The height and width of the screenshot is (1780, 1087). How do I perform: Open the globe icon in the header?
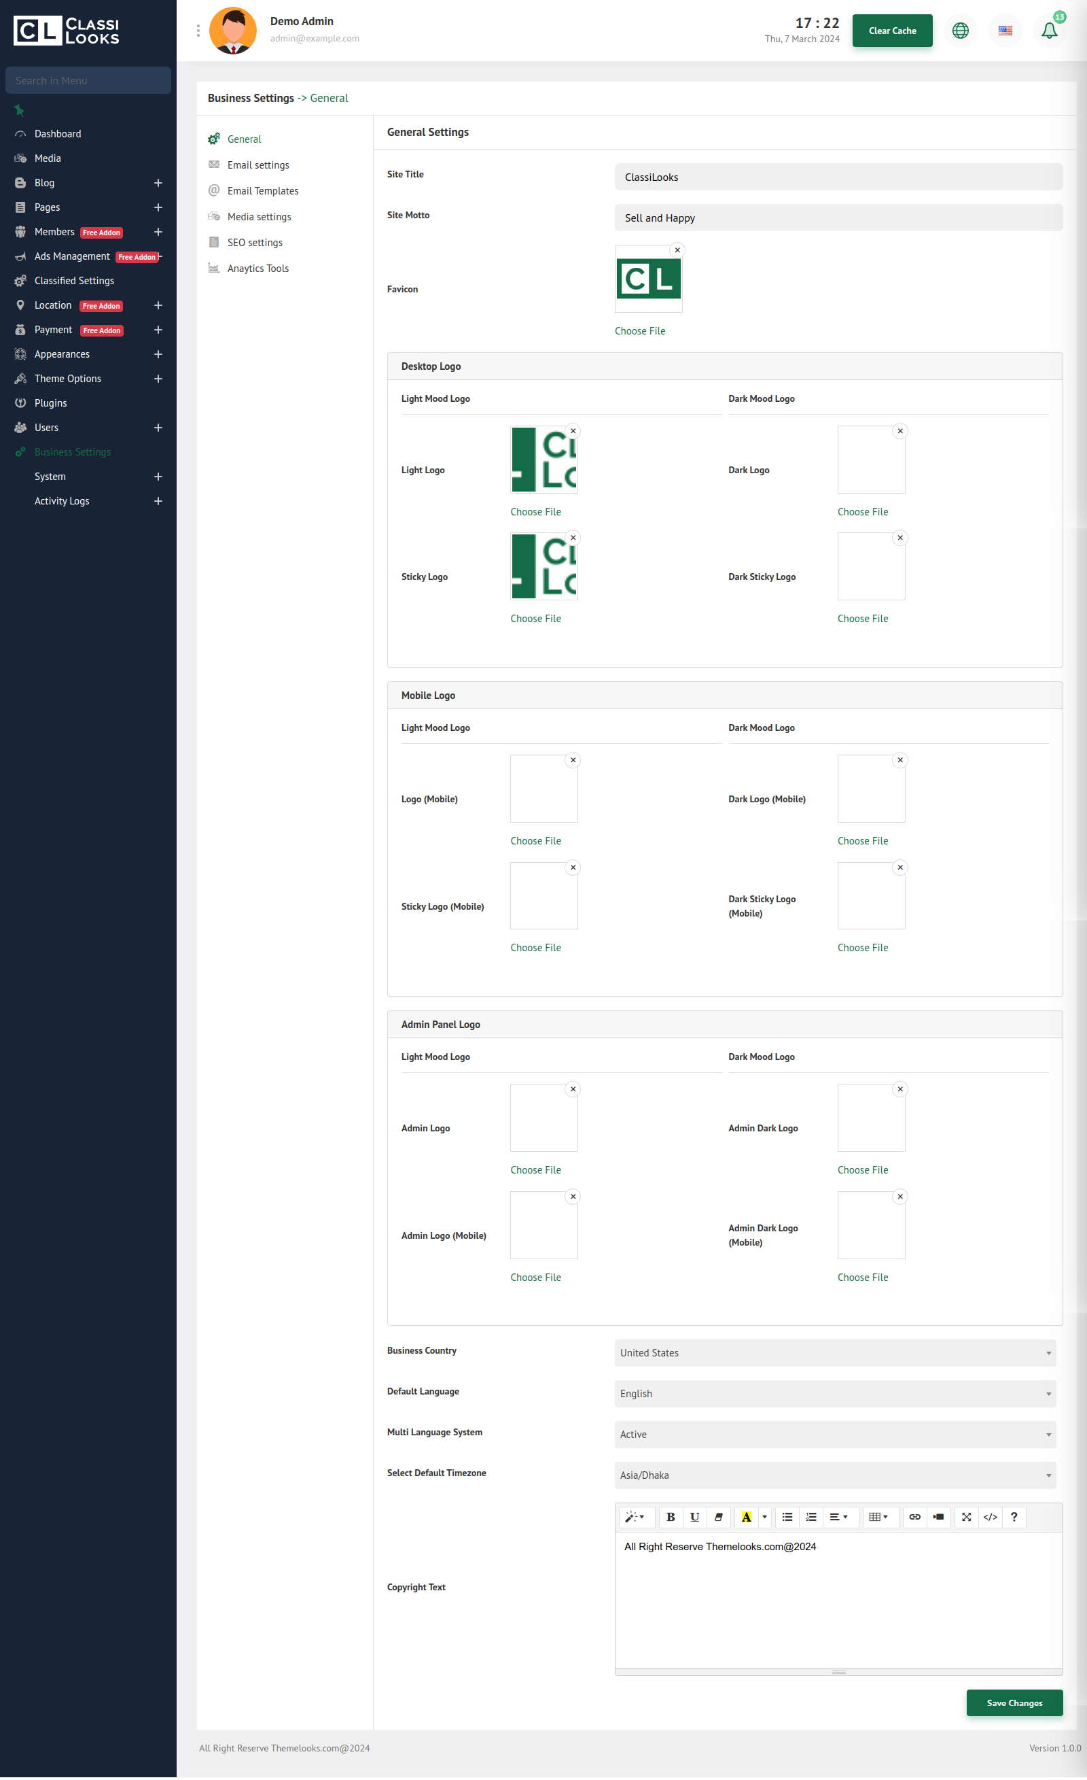(x=960, y=31)
